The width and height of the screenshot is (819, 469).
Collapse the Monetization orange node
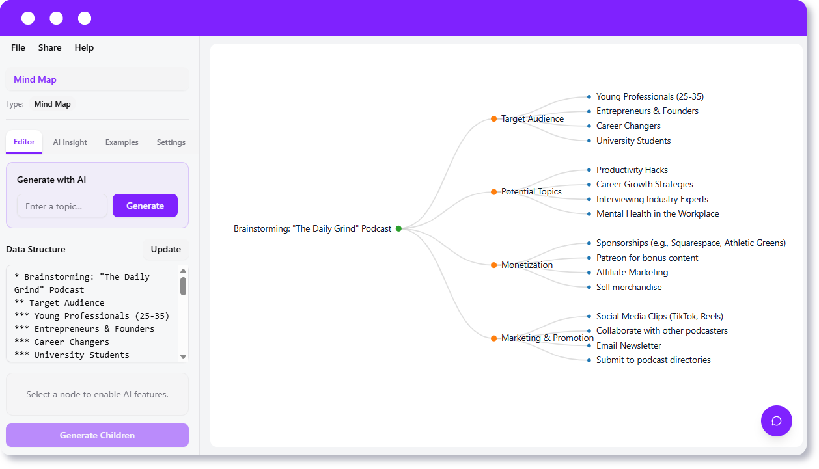pyautogui.click(x=494, y=265)
